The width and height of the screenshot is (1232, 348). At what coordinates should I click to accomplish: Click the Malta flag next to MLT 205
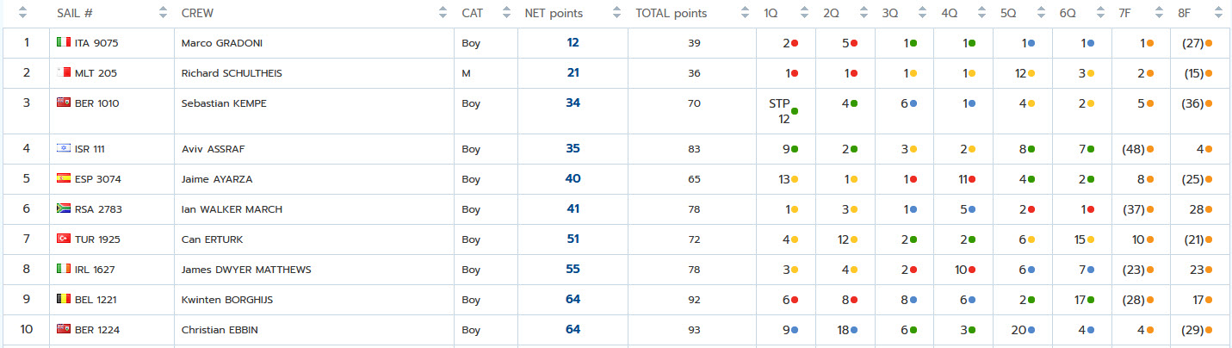(64, 73)
